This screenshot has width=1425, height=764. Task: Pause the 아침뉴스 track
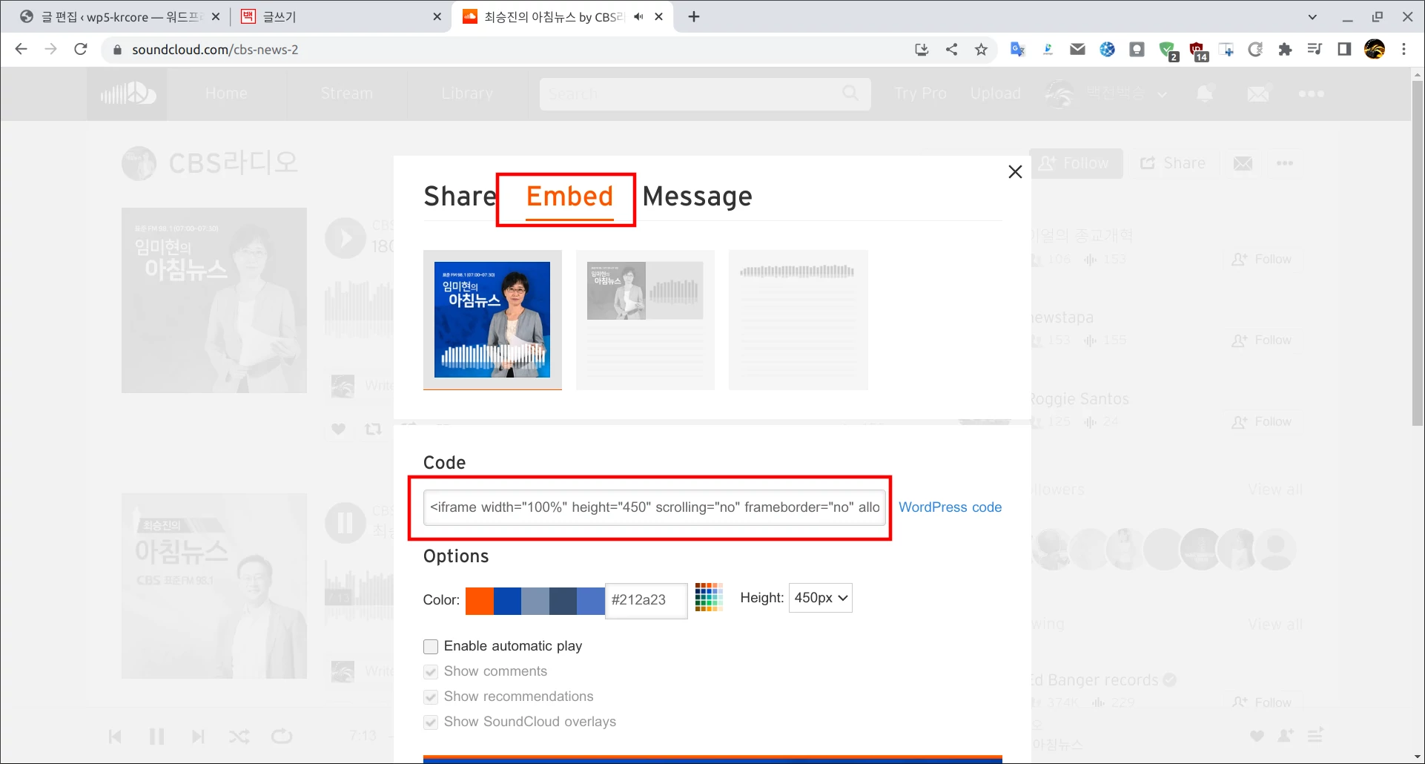(x=345, y=523)
